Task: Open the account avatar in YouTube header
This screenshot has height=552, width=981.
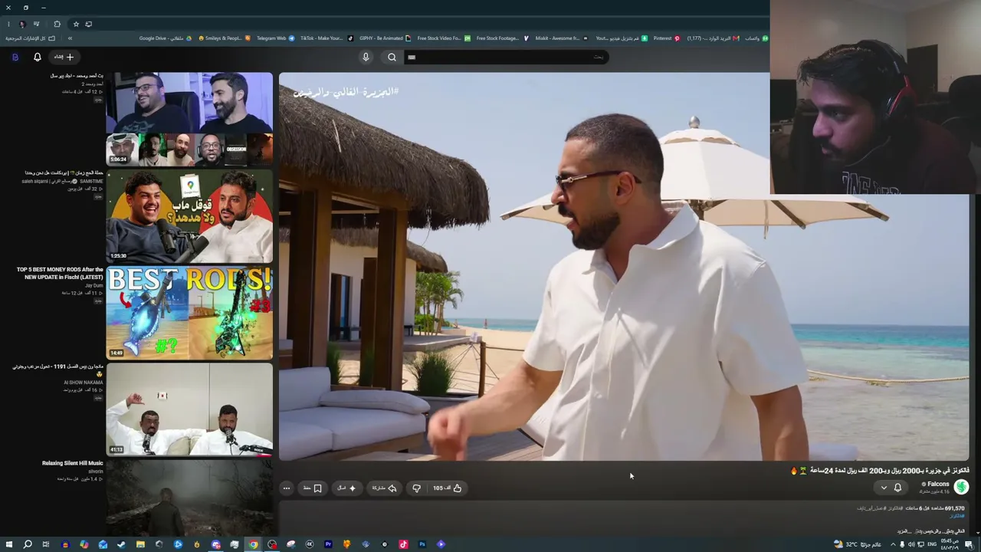Action: (x=15, y=57)
